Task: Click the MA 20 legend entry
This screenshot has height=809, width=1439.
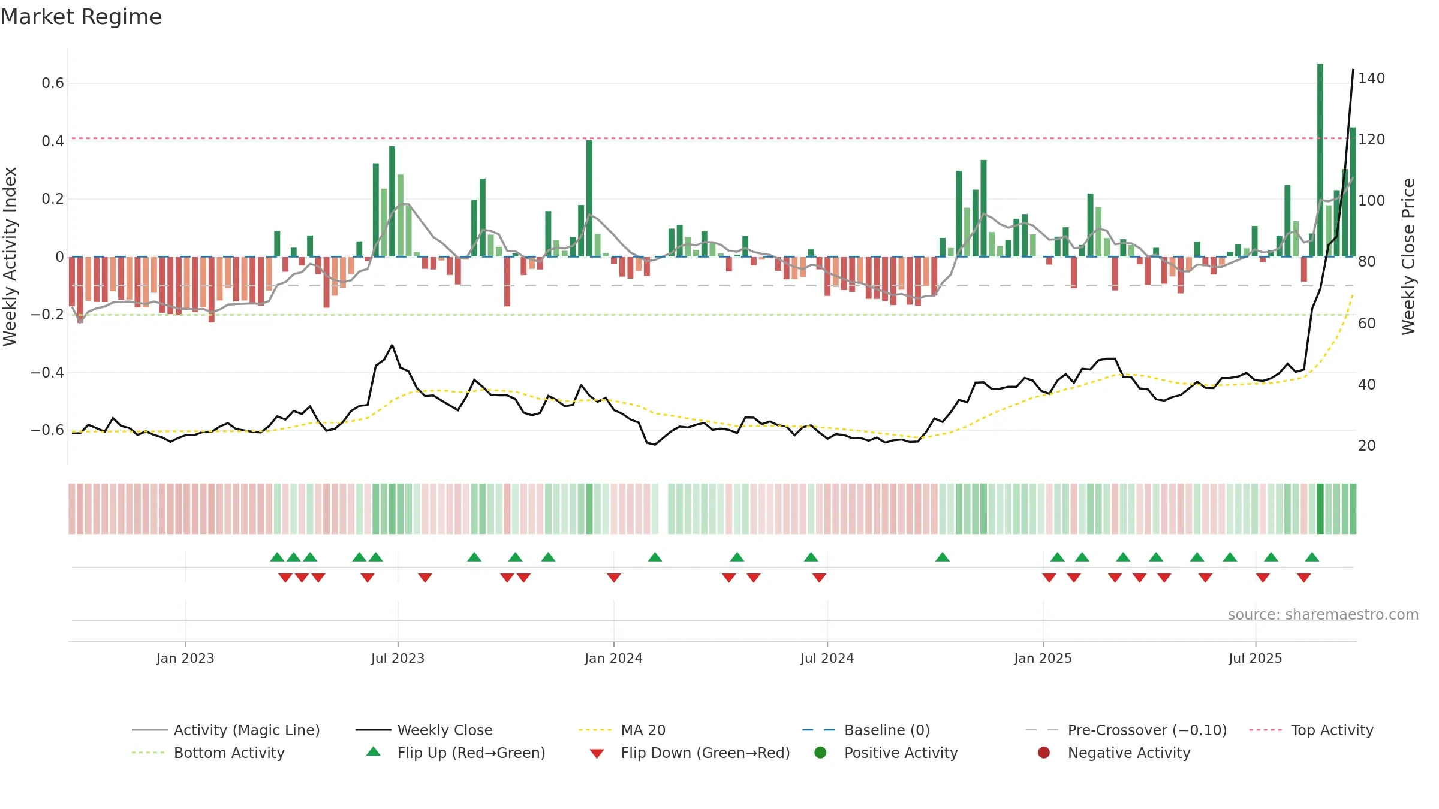Action: point(622,730)
